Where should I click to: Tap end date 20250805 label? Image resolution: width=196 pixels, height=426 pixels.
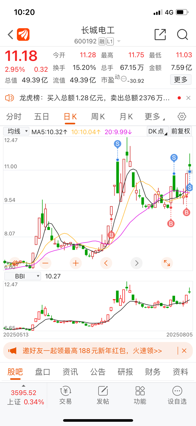[179, 335]
